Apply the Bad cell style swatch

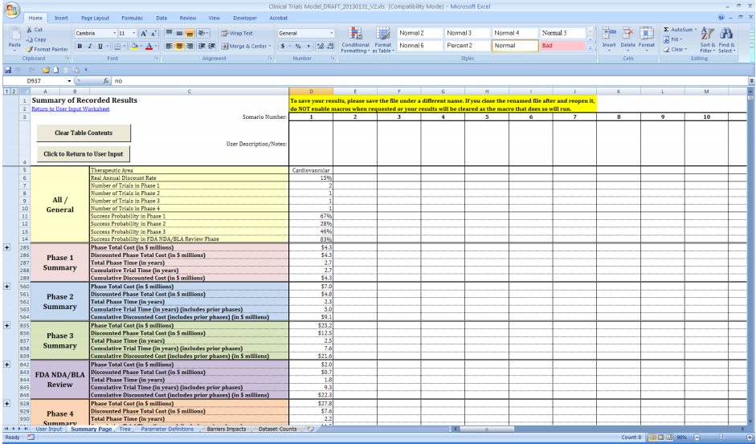[562, 46]
